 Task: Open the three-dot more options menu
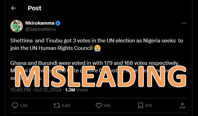pyautogui.click(x=184, y=23)
